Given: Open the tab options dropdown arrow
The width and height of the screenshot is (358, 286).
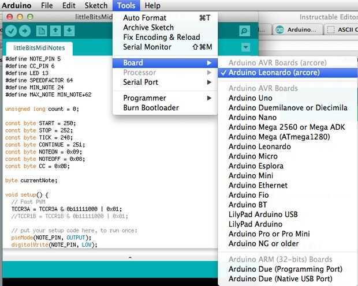Looking at the screenshot, I should 245,47.
